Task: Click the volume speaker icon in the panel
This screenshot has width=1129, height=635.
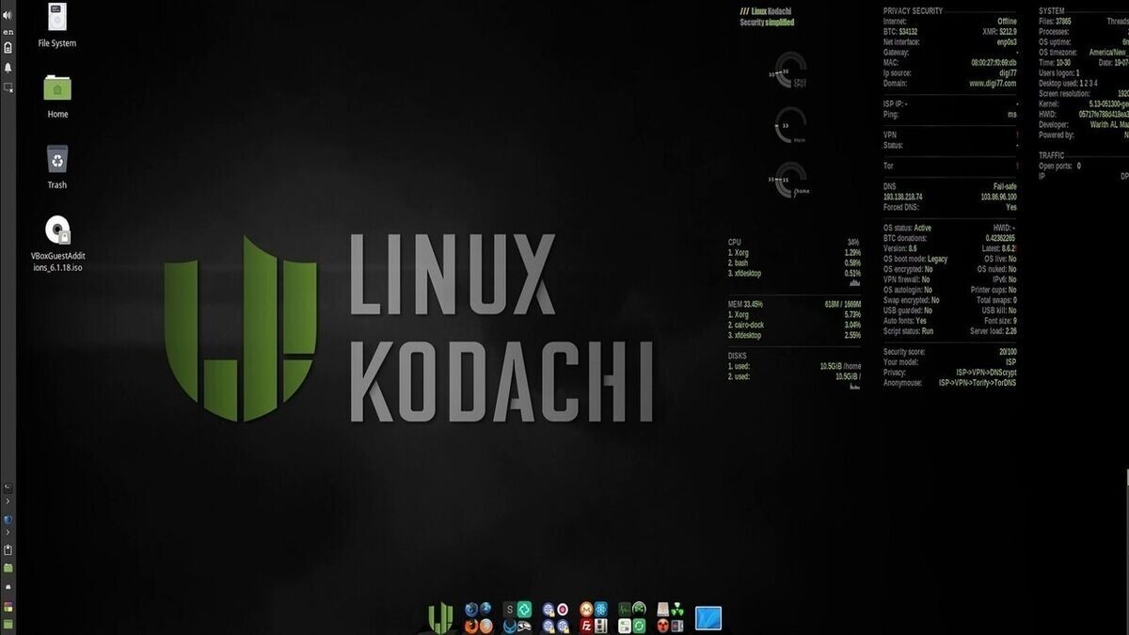Action: click(8, 15)
